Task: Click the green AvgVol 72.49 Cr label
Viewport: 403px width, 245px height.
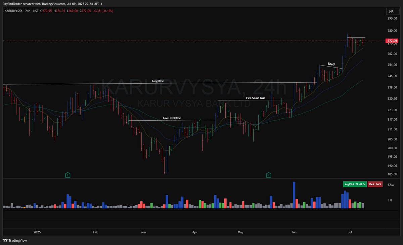Action: [355, 184]
